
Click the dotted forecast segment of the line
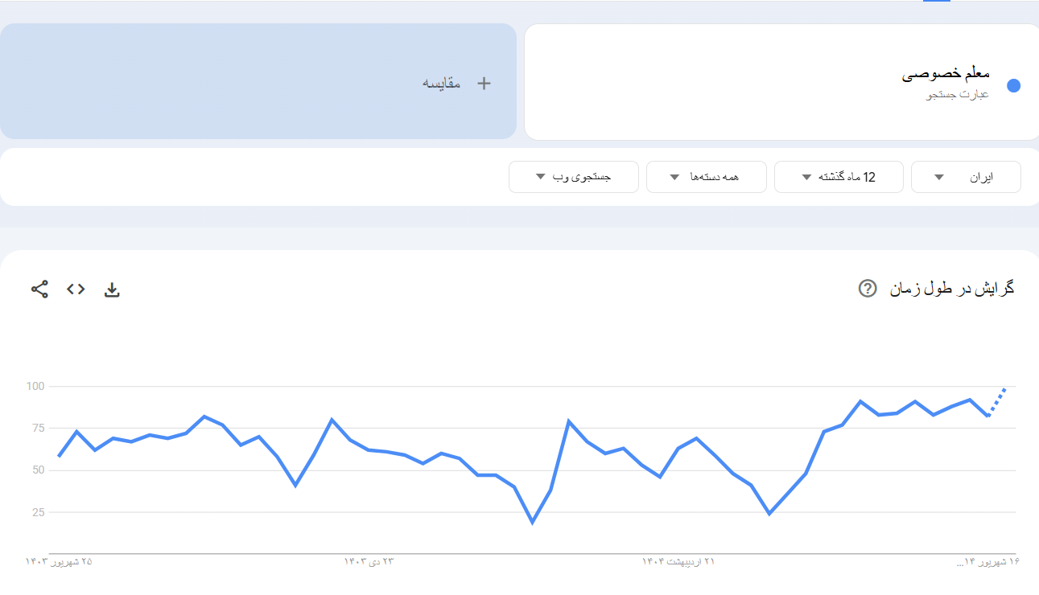[998, 400]
